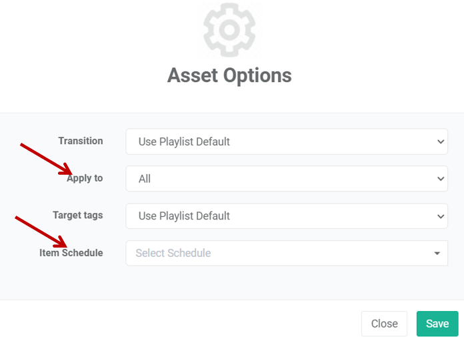Screen dimensions: 464x337
Task: Close the Asset Options dialog
Action: click(384, 324)
